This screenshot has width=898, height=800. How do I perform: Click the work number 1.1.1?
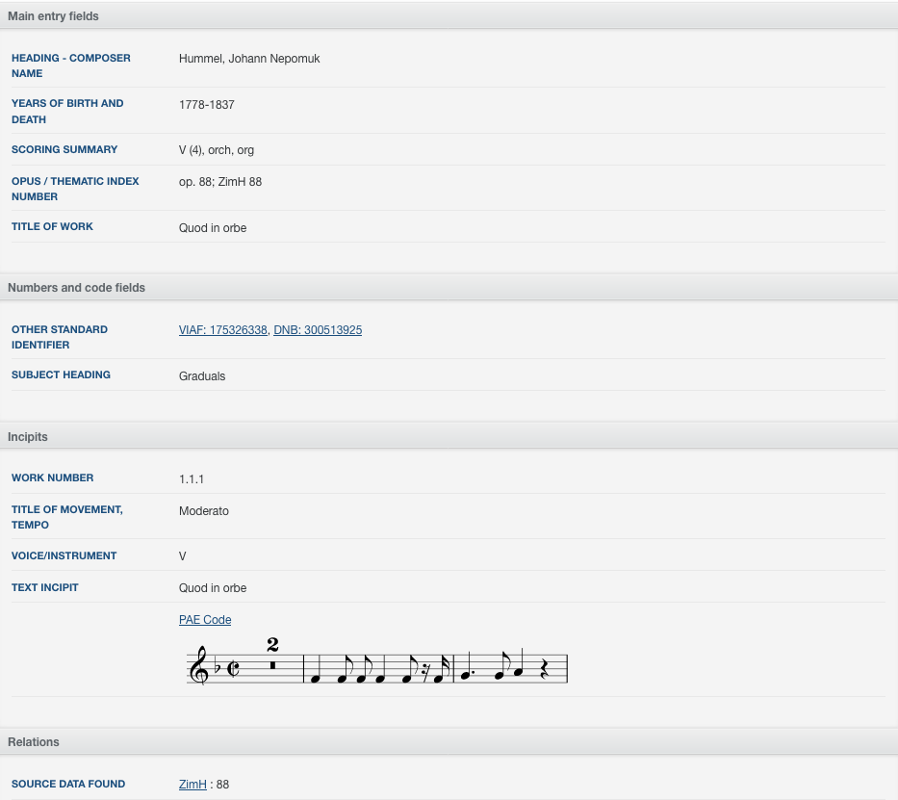point(192,479)
